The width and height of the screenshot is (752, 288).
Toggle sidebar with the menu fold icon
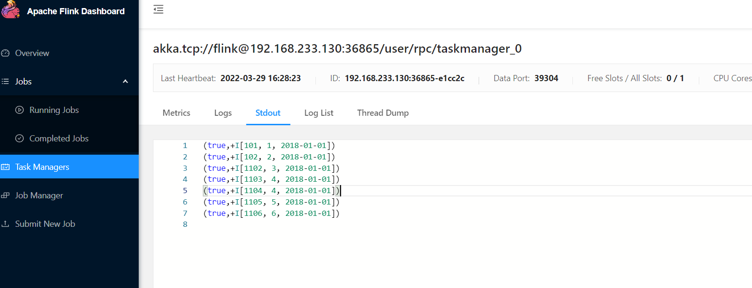(x=158, y=9)
